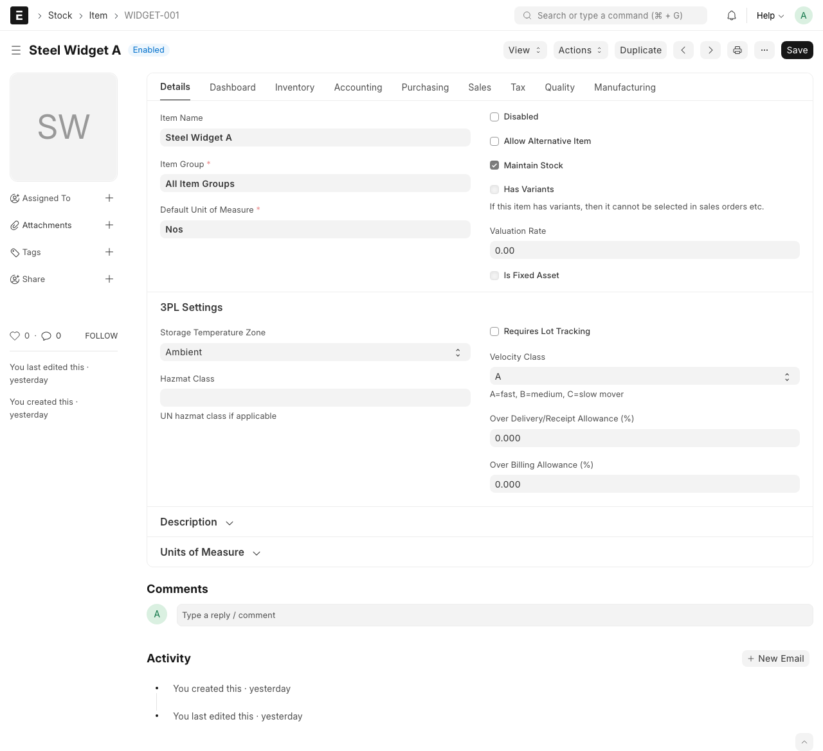Click the Duplicate button

640,50
